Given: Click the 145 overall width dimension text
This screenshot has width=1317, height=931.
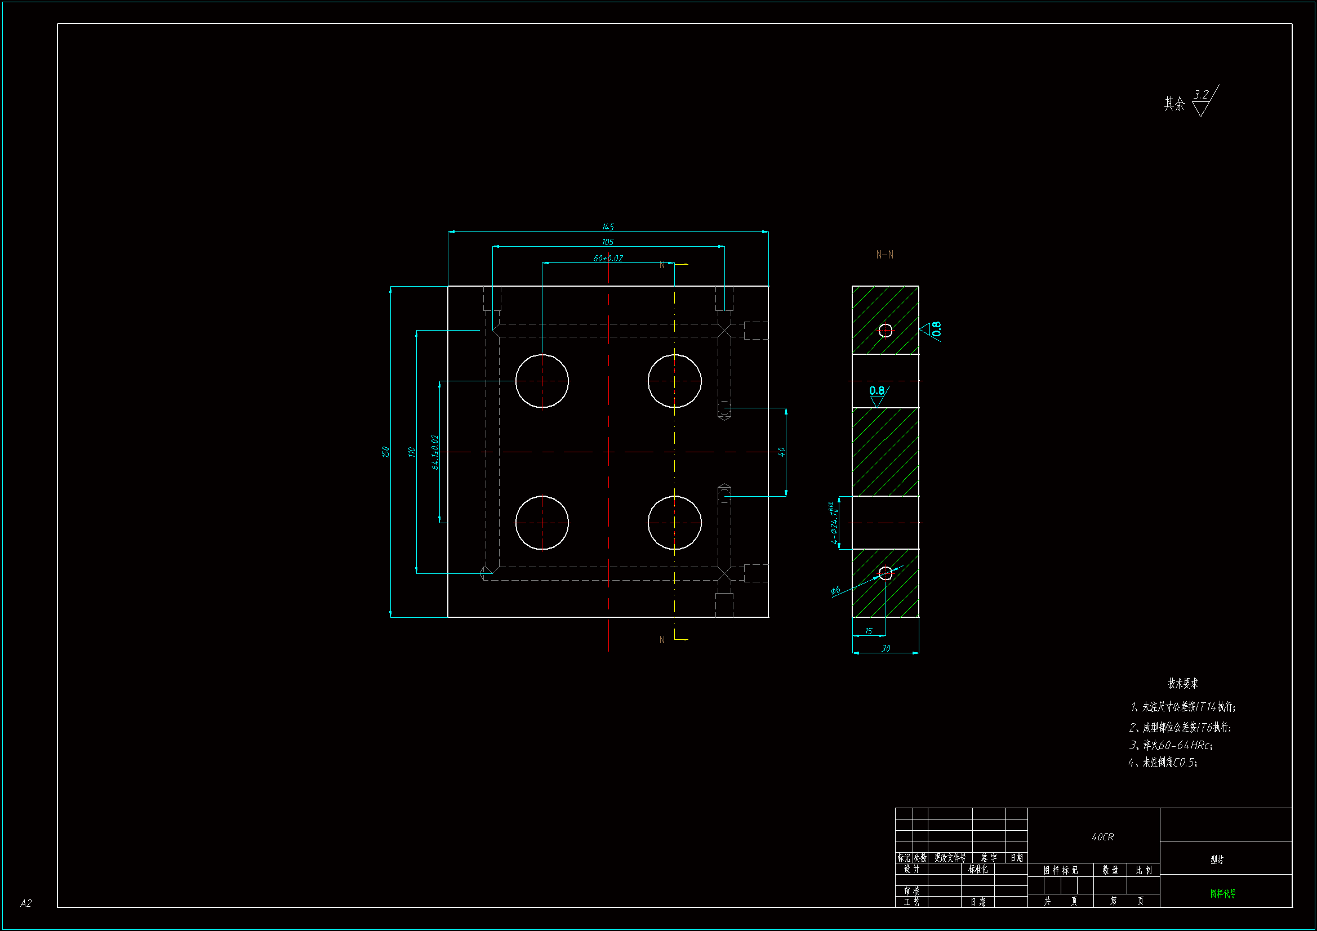Looking at the screenshot, I should tap(607, 227).
